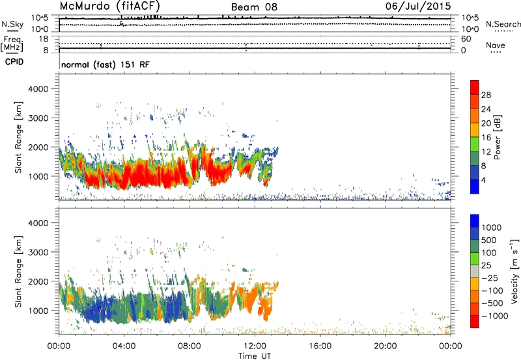Click the -1000 label on the velocity colorbar
521x360 pixels.
point(495,316)
